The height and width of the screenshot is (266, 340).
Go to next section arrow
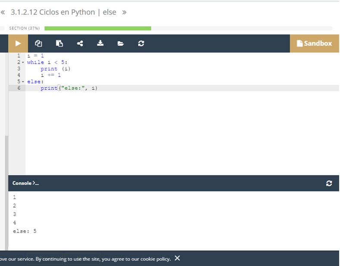point(124,12)
